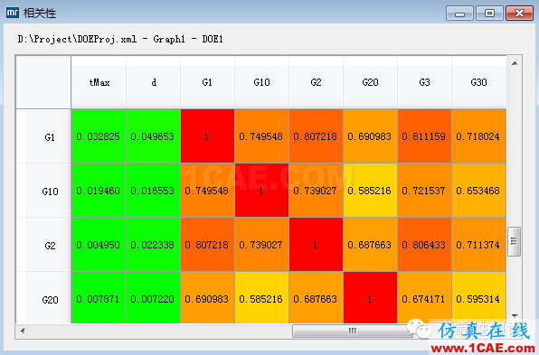Click cell with value 0.811159
Viewport: 539px width, 355px height.
[424, 136]
